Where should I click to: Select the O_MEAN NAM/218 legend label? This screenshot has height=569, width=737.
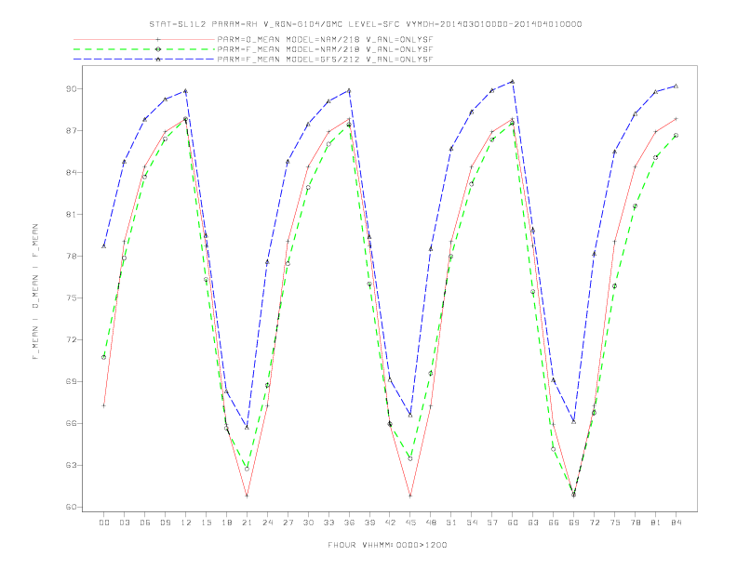pos(325,39)
